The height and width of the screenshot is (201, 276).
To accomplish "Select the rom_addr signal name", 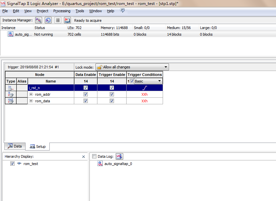I will pos(43,94).
